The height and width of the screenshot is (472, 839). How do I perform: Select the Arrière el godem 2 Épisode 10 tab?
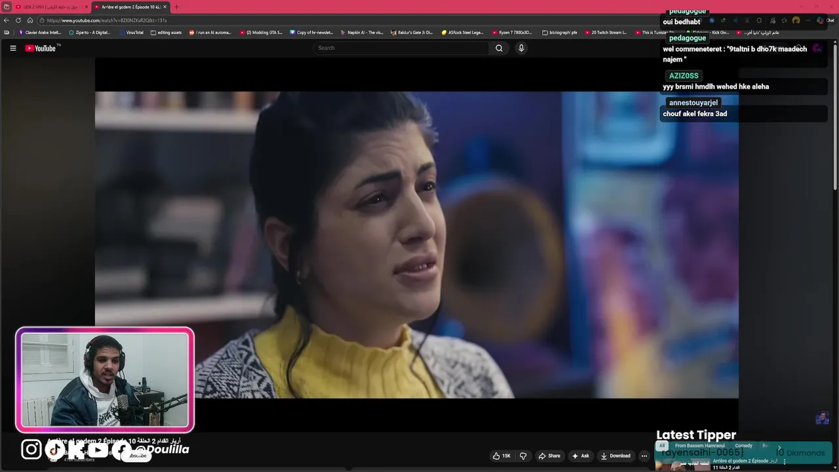[x=130, y=7]
